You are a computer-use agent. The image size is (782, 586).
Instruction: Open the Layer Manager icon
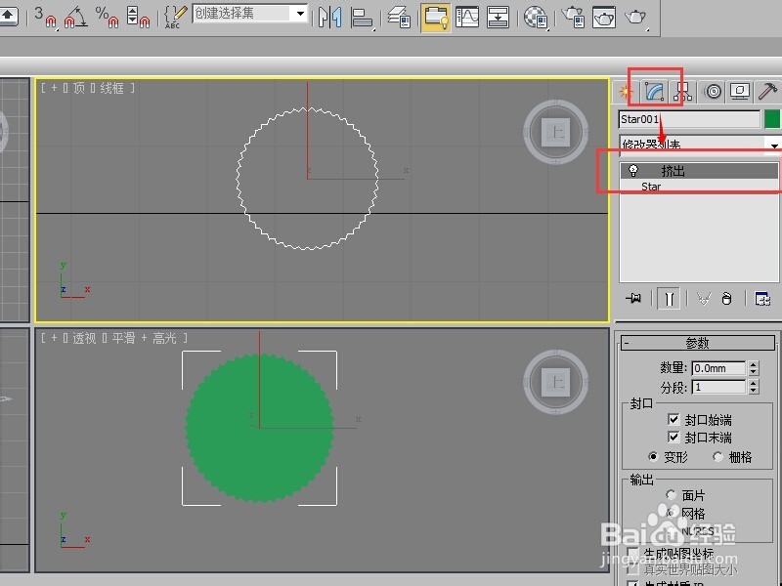[x=399, y=17]
